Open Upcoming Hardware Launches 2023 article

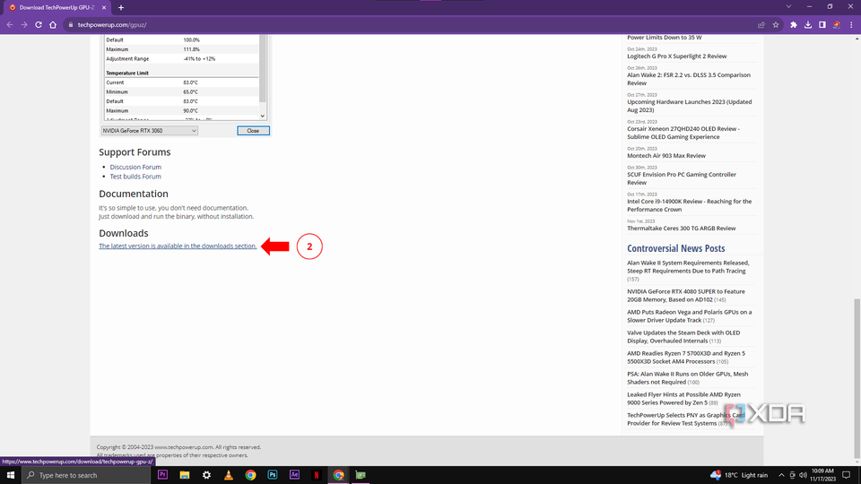point(689,106)
